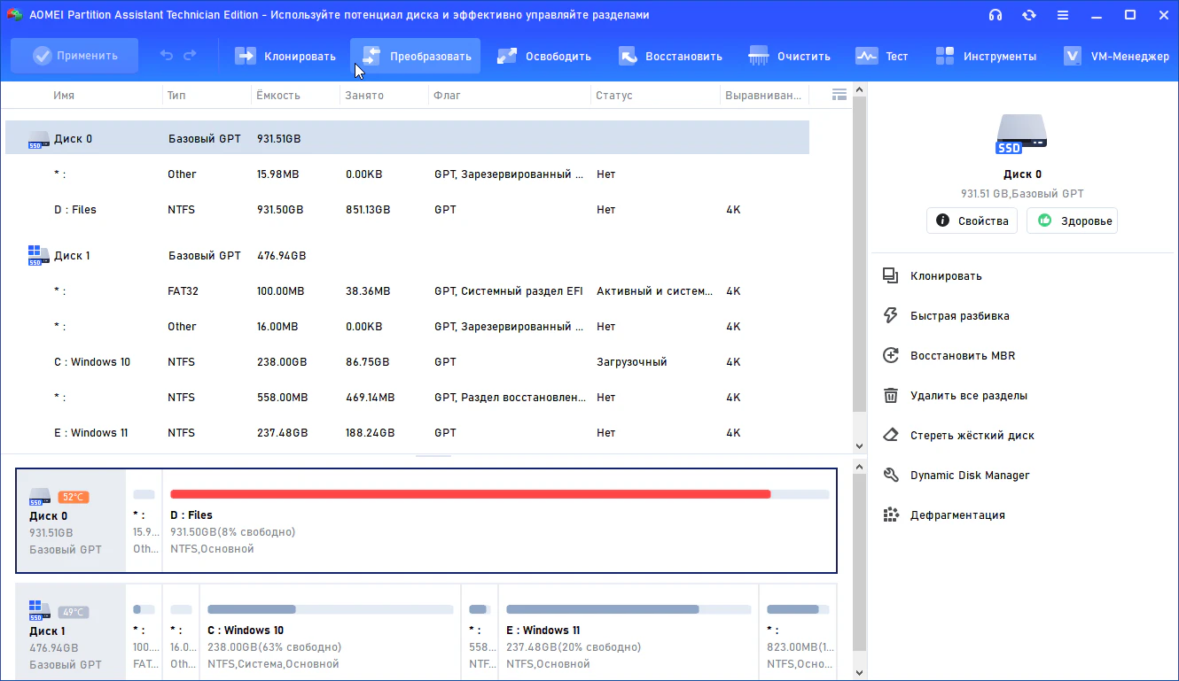Click the lightning icon for Быстрая разбивка
This screenshot has height=681, width=1179.
click(892, 316)
